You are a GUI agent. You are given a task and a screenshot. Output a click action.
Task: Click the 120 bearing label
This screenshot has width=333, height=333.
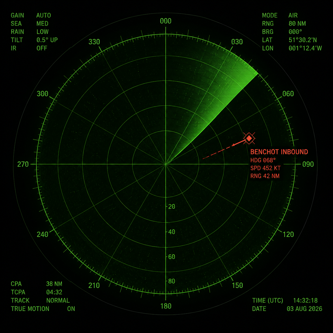click(x=288, y=234)
